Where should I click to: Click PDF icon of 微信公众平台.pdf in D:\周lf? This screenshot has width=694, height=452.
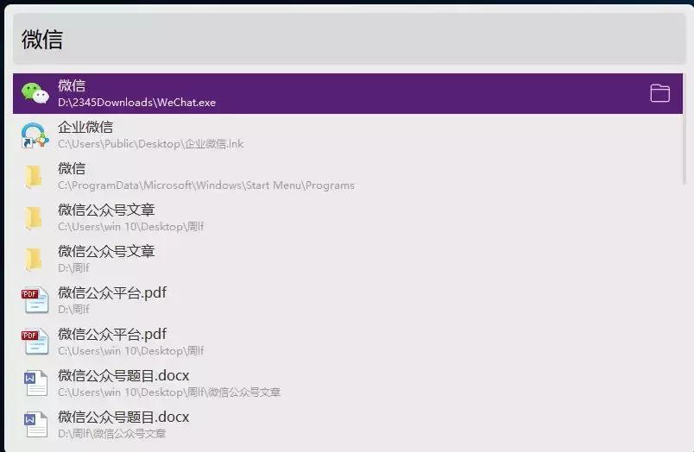tap(35, 300)
